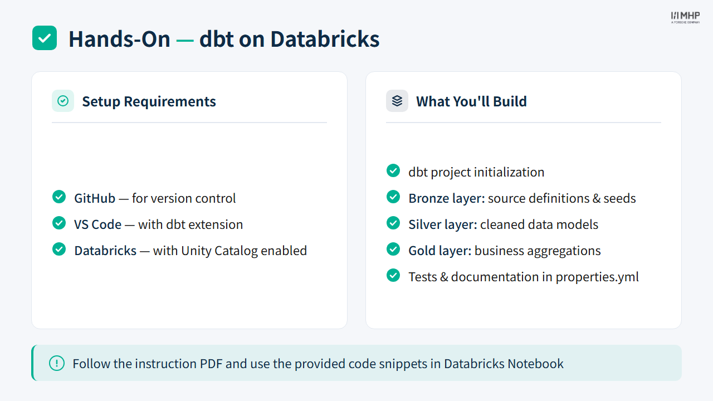Click the layers icon beside What You'll Build
The width and height of the screenshot is (713, 401).
pos(397,101)
